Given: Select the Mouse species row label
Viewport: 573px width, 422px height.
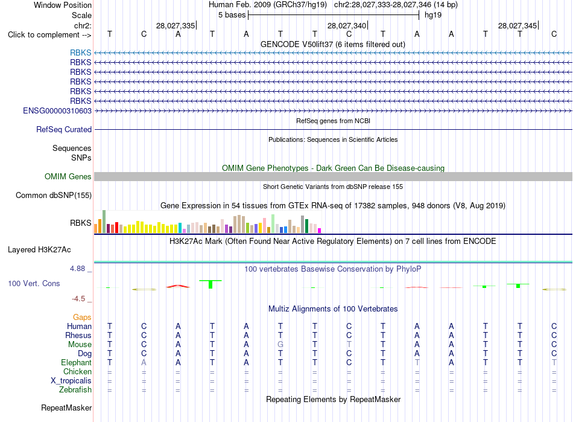Looking at the screenshot, I should tap(80, 345).
